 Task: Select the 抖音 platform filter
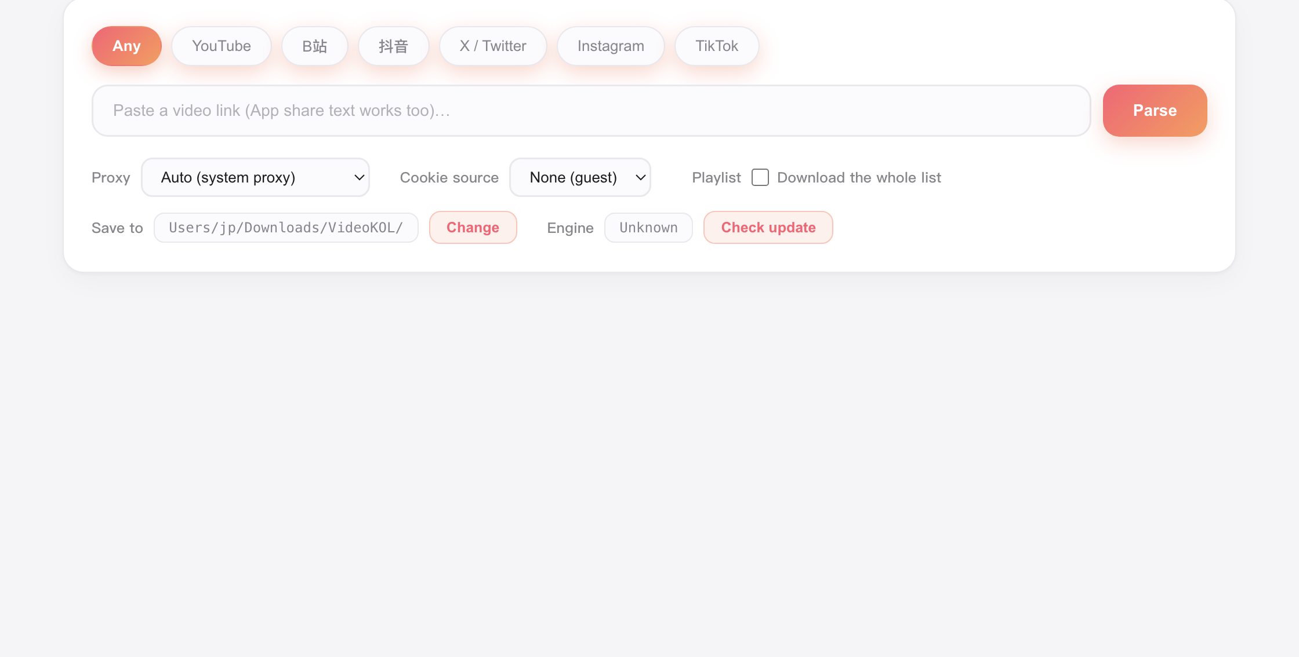coord(394,46)
